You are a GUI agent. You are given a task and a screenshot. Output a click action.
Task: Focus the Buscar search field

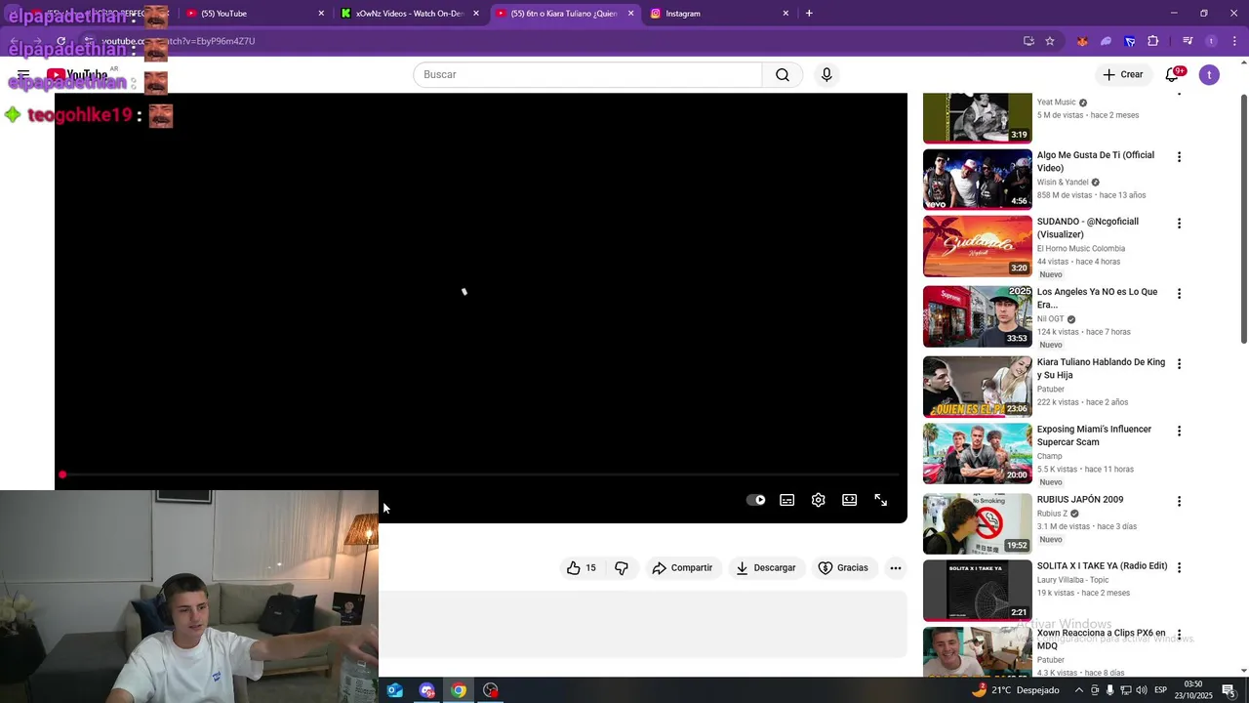coord(587,75)
